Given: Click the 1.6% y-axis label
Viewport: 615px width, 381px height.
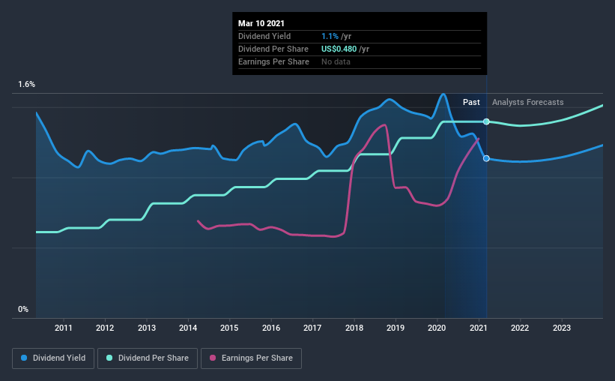Looking at the screenshot, I should click(27, 84).
